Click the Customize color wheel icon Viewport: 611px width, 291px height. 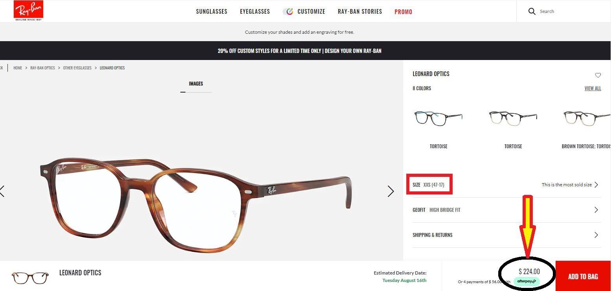coord(289,11)
